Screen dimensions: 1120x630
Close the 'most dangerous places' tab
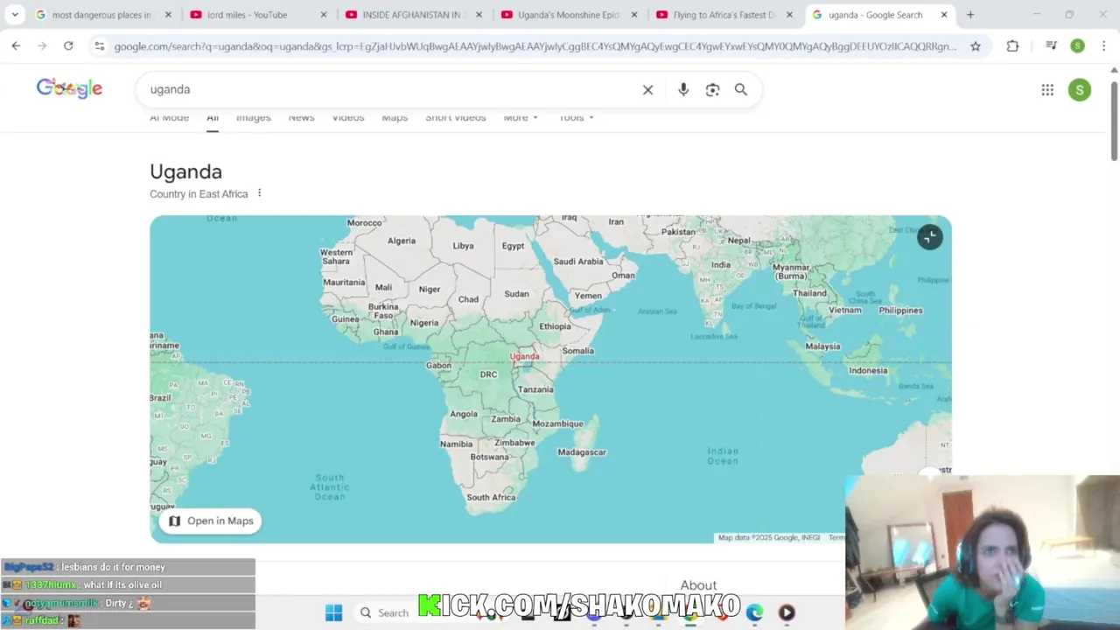pyautogui.click(x=169, y=15)
